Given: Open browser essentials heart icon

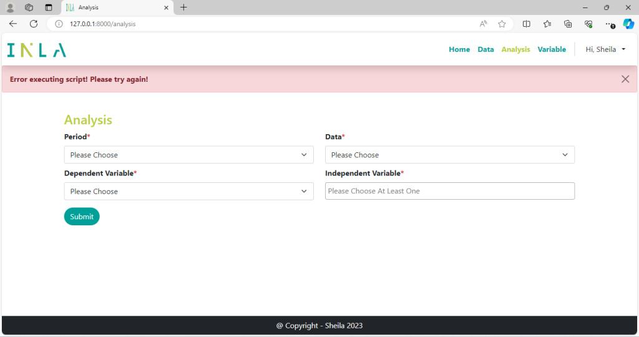Looking at the screenshot, I should tap(588, 24).
